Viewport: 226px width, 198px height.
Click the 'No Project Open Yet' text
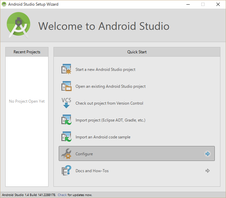pos(27,101)
